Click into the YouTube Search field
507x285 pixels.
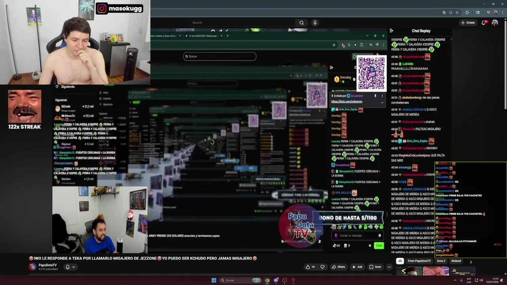[x=242, y=23]
